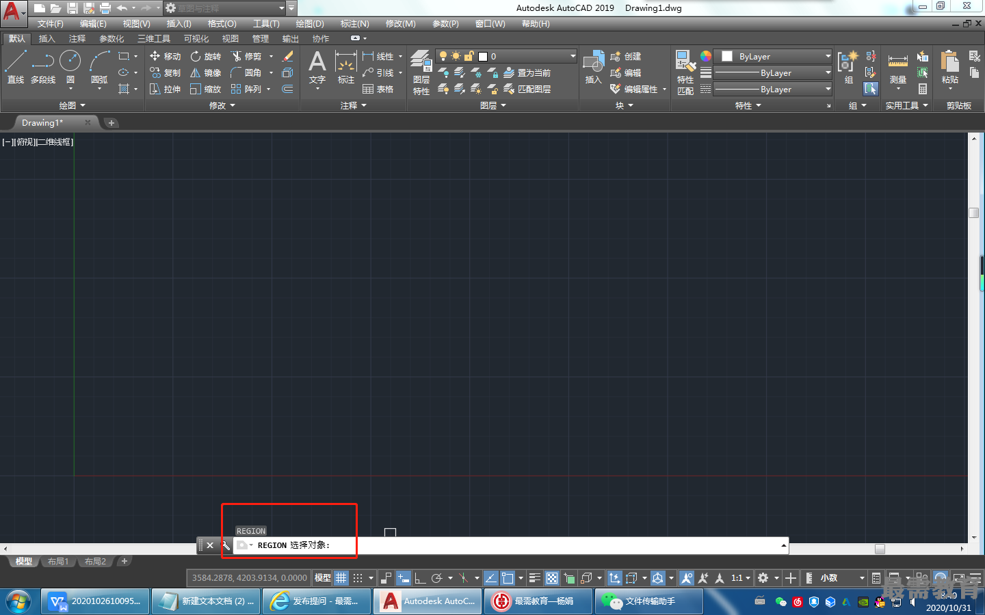This screenshot has width=985, height=615.
Task: Toggle grid display in status bar
Action: point(341,578)
